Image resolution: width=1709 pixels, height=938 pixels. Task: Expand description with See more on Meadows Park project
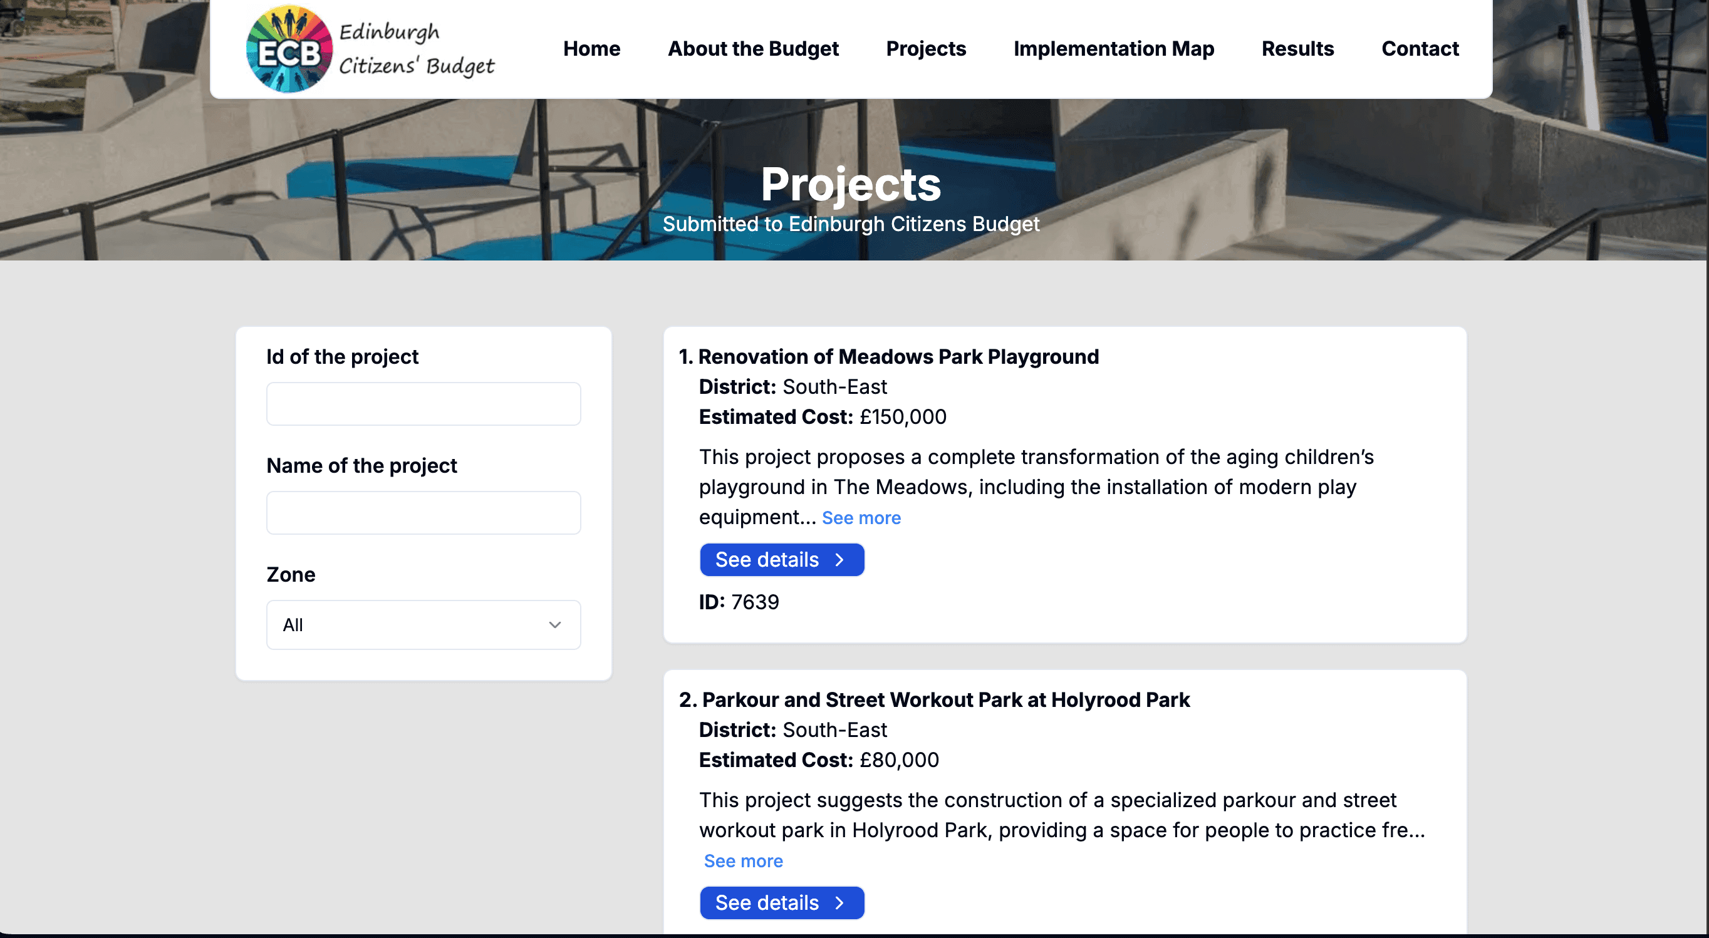pos(861,518)
